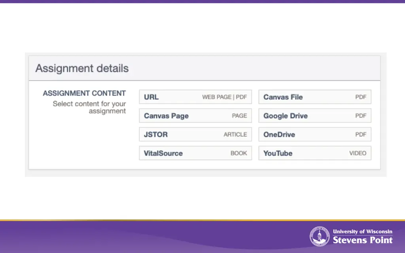Pick the Canvas Page content option
Screen dimensions: 405x253
point(195,116)
